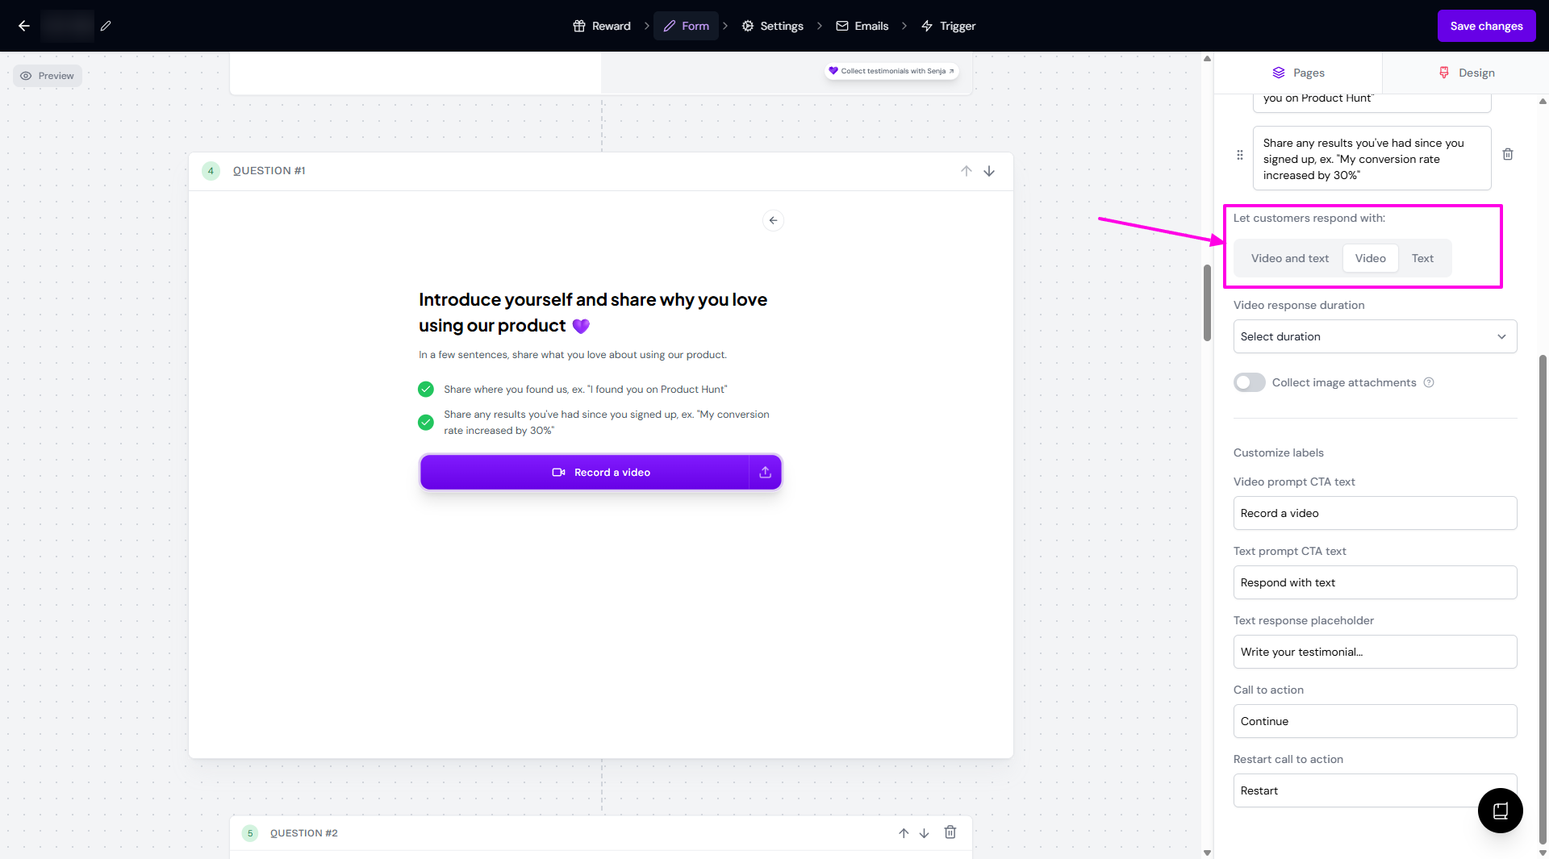Image resolution: width=1549 pixels, height=859 pixels.
Task: Move Question #1 up with arrow
Action: [966, 171]
